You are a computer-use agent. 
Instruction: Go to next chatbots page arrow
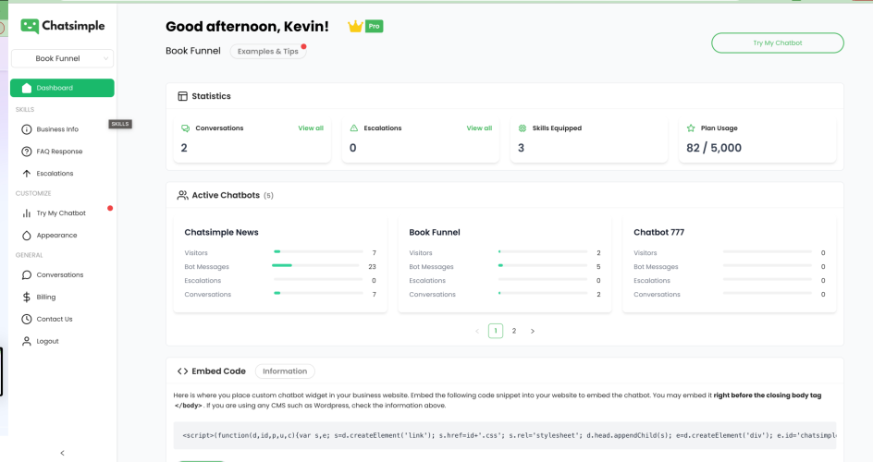[533, 331]
